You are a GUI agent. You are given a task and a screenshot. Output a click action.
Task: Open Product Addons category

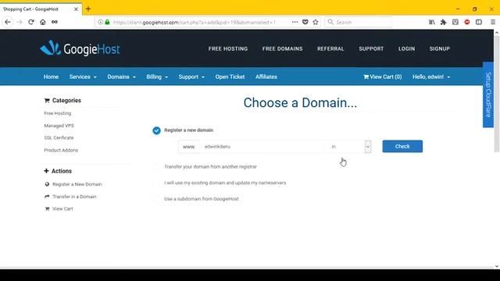[x=61, y=150]
